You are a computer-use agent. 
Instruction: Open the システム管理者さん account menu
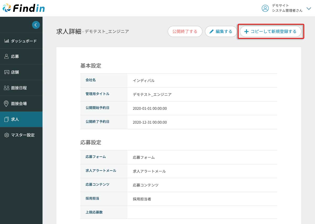pos(287,10)
